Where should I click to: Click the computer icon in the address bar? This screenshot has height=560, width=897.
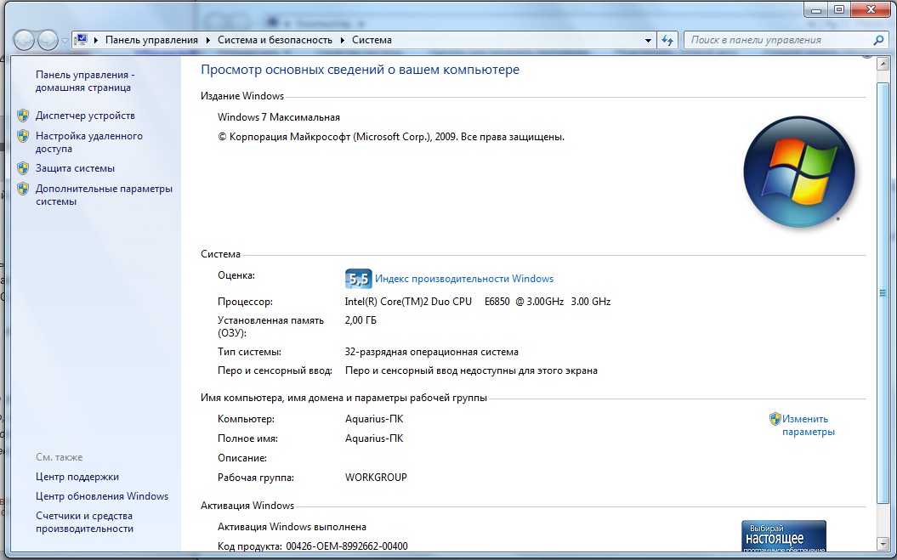[82, 40]
